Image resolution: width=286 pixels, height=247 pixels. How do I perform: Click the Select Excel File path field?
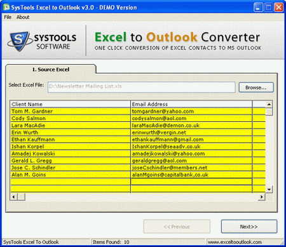point(142,87)
